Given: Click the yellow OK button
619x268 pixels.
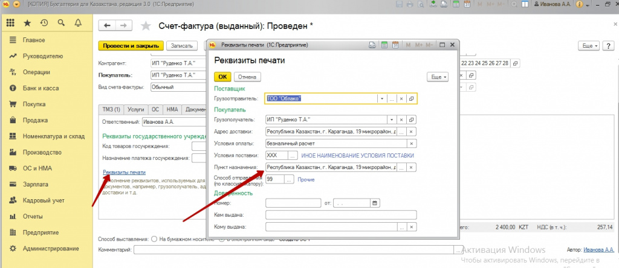Looking at the screenshot, I should coord(222,77).
